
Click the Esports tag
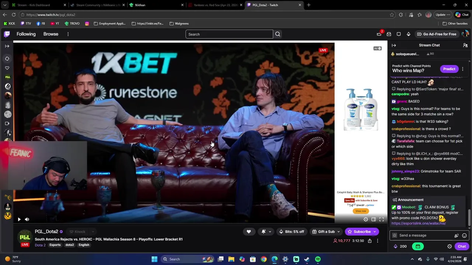tap(55, 245)
